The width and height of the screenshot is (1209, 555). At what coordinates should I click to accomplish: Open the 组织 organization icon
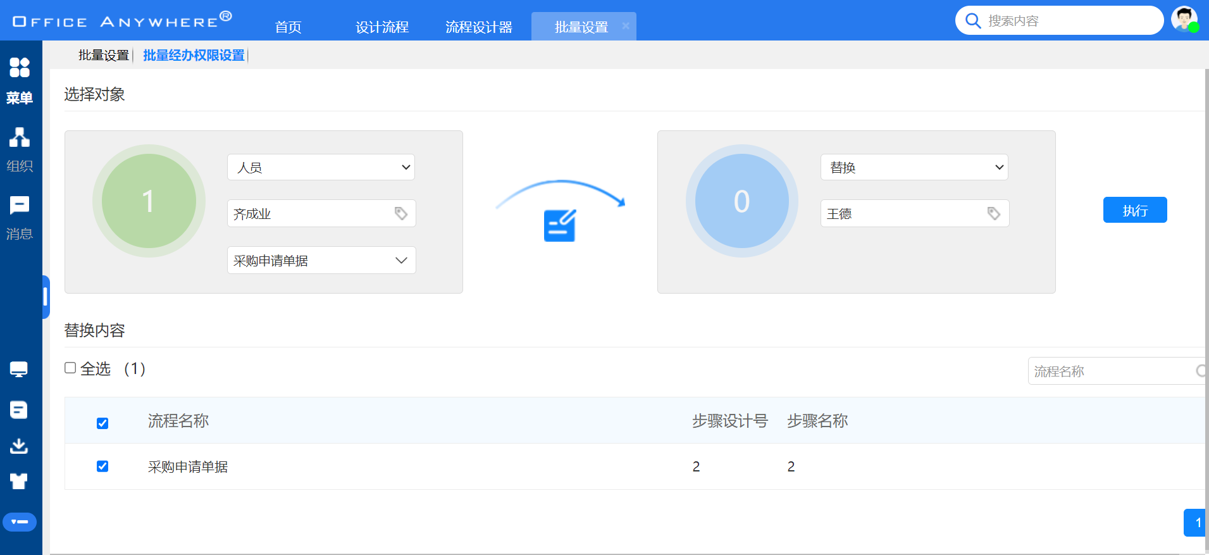click(x=20, y=137)
